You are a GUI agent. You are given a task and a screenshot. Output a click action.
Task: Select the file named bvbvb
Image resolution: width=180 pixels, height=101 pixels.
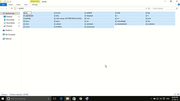pyautogui.click(x=58, y=13)
